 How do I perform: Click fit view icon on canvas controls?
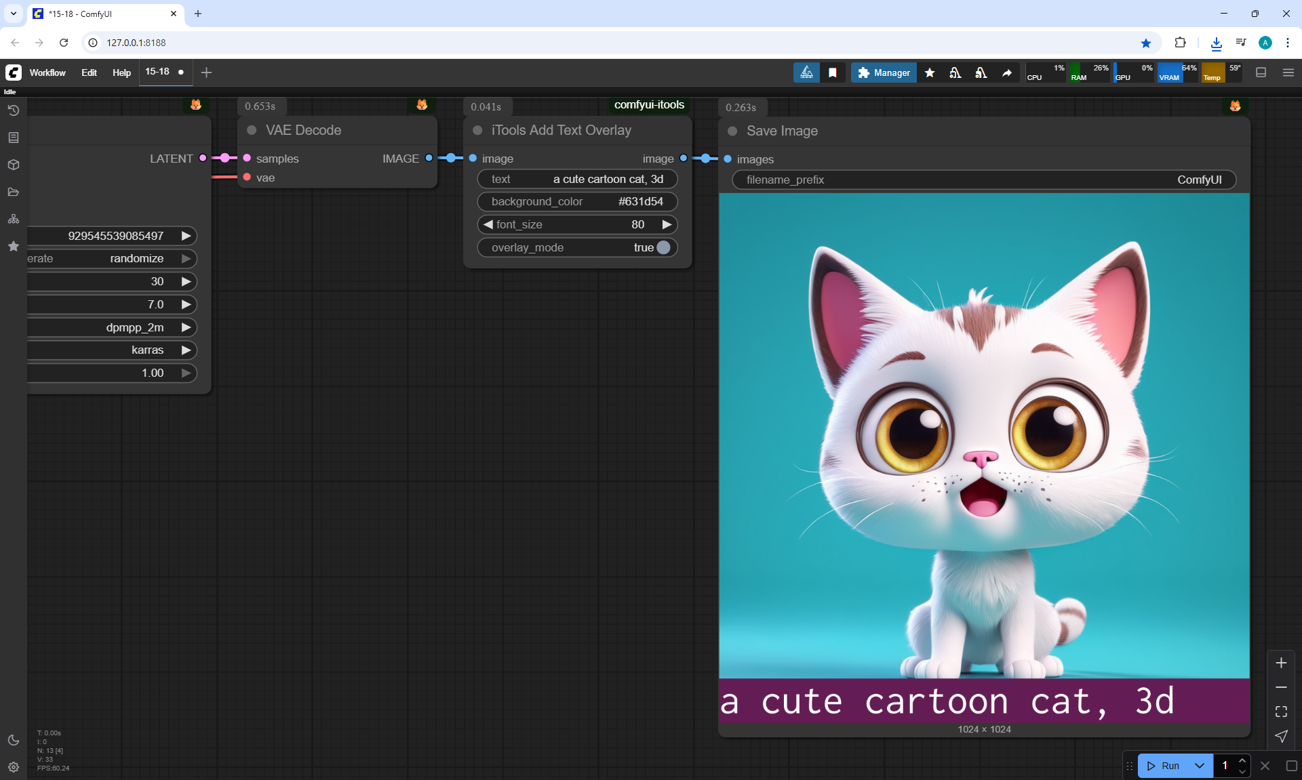1281,712
